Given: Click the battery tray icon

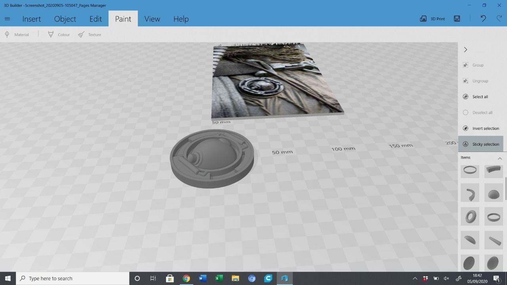Looking at the screenshot, I should (436, 278).
